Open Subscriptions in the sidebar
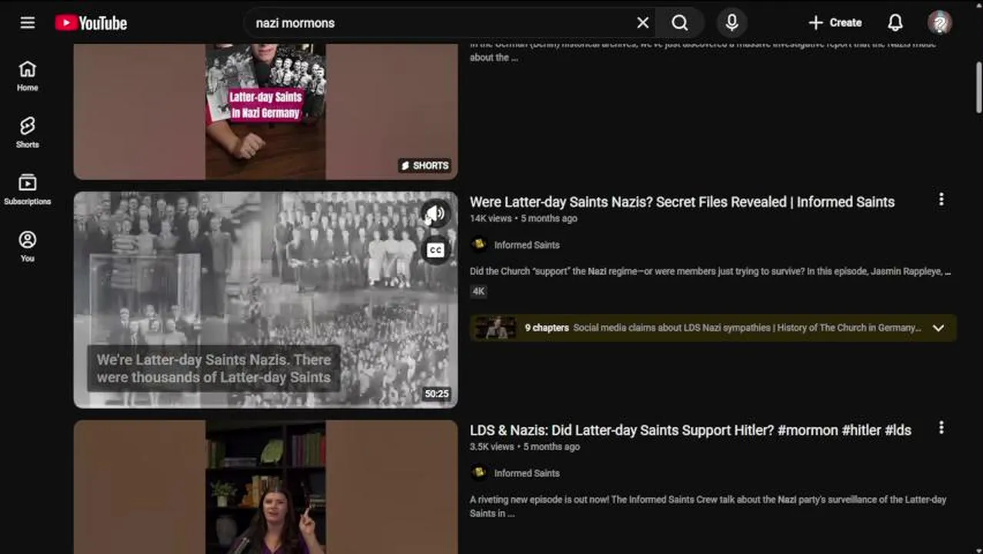The width and height of the screenshot is (983, 554). pos(28,190)
